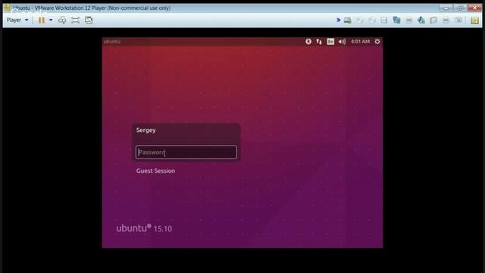This screenshot has height=273, width=485.
Task: Click the floppy drive device icon
Action: click(384, 20)
